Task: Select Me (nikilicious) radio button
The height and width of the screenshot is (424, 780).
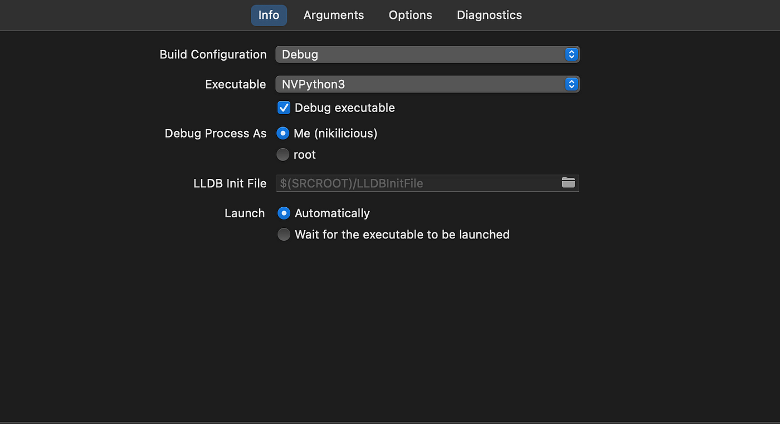Action: pos(283,133)
